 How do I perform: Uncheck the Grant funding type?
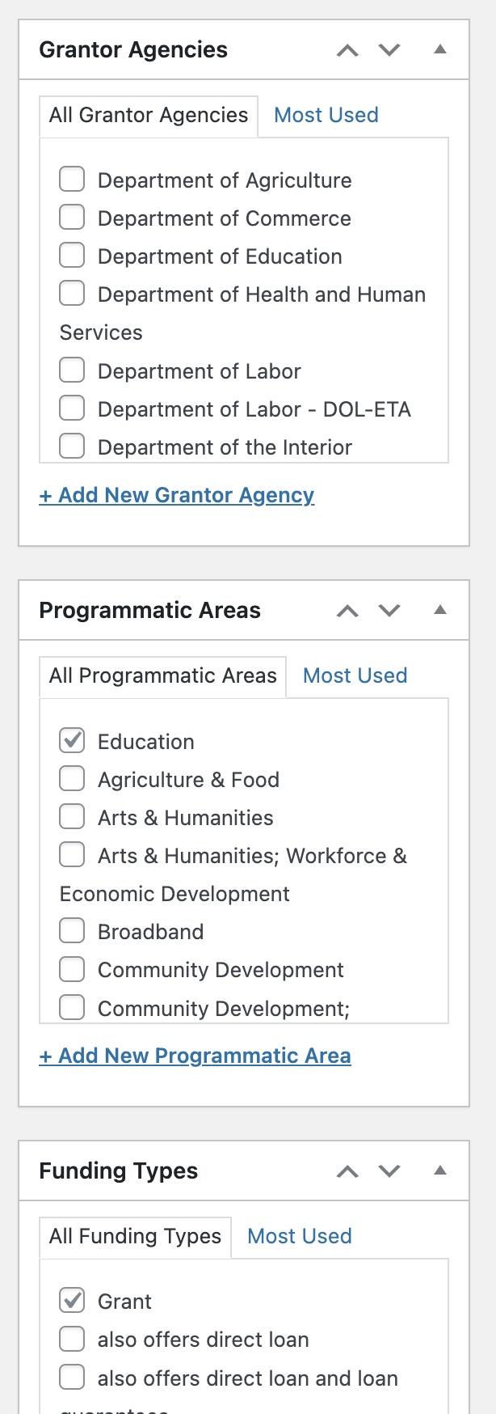point(72,1301)
